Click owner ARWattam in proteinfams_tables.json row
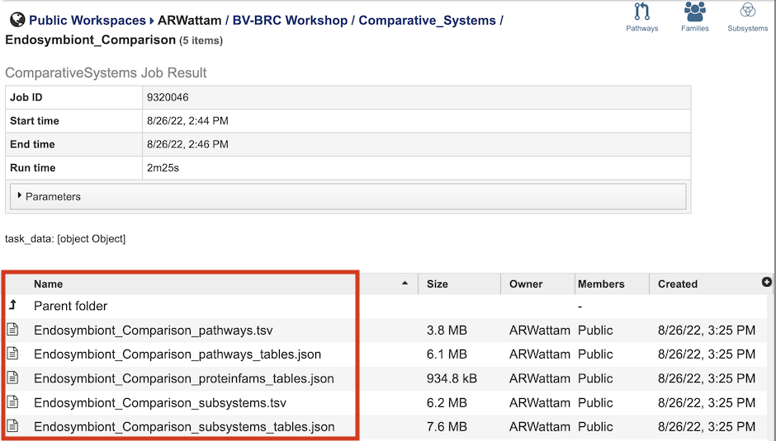The width and height of the screenshot is (776, 441). point(539,378)
